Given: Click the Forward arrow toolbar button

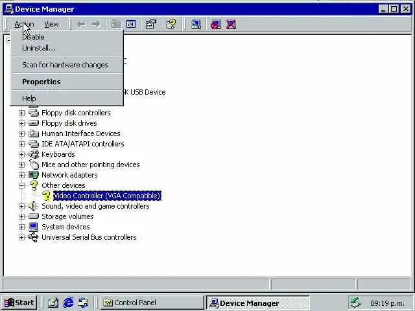Looking at the screenshot, I should point(95,25).
